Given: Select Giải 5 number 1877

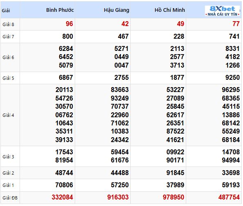Looking at the screenshot, I should pos(177,78).
